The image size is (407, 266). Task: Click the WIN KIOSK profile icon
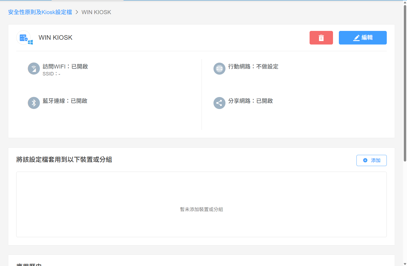coord(24,38)
